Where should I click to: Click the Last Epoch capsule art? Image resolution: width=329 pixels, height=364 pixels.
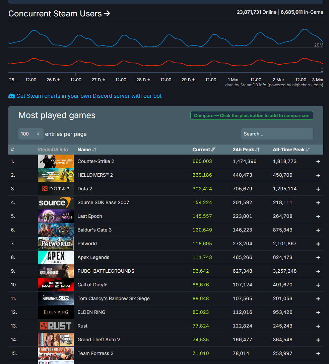(x=56, y=216)
